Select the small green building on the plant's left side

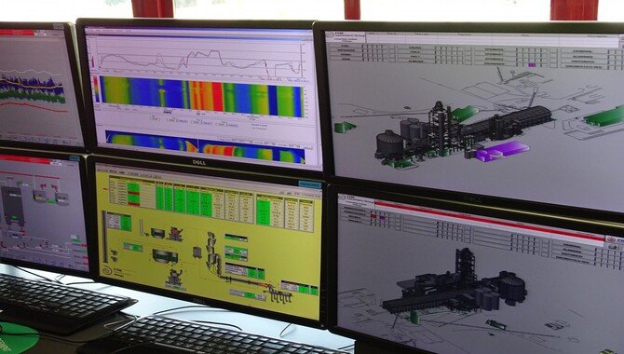(344, 128)
